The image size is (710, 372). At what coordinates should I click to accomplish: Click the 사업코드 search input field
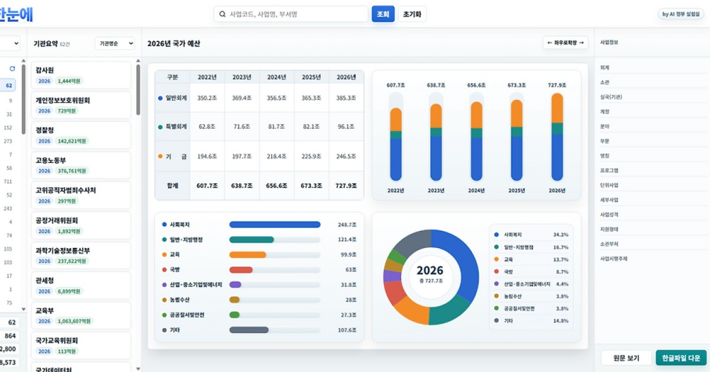tap(291, 14)
